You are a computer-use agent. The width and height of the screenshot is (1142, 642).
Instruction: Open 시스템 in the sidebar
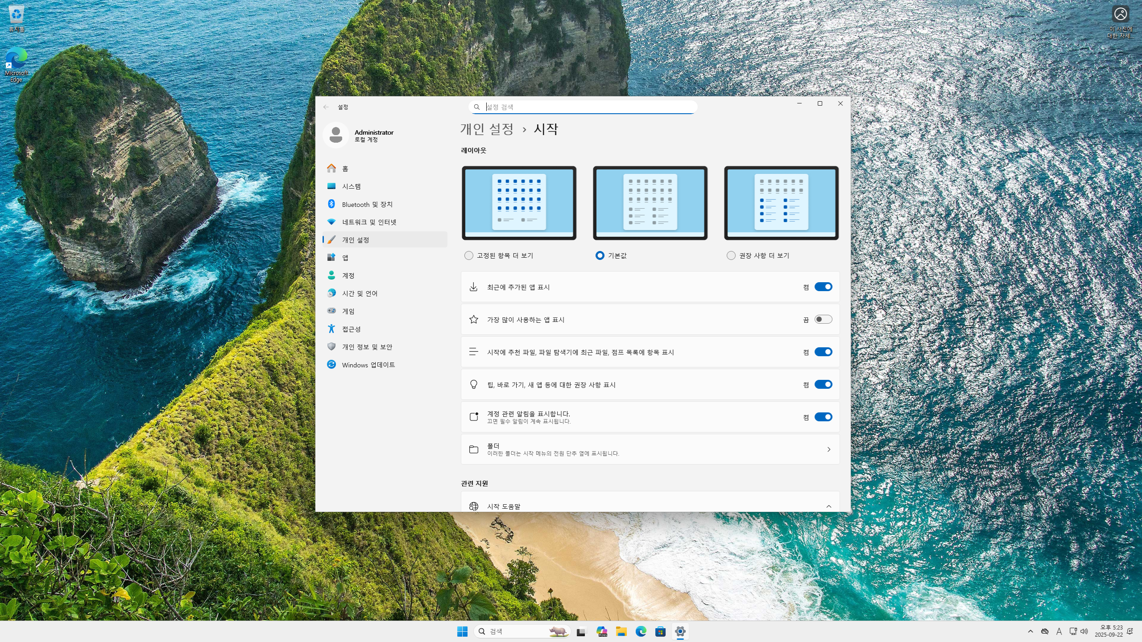(x=352, y=186)
